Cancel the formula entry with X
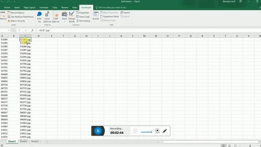This screenshot has height=147, width=261. (19, 30)
